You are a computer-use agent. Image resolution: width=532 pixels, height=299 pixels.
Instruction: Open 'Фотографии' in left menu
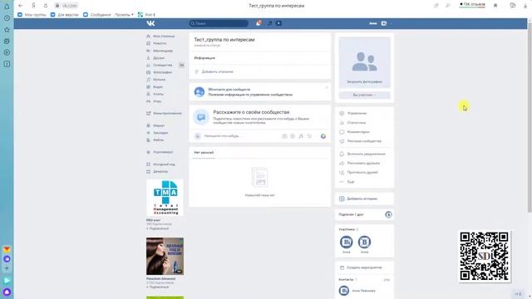coord(160,72)
